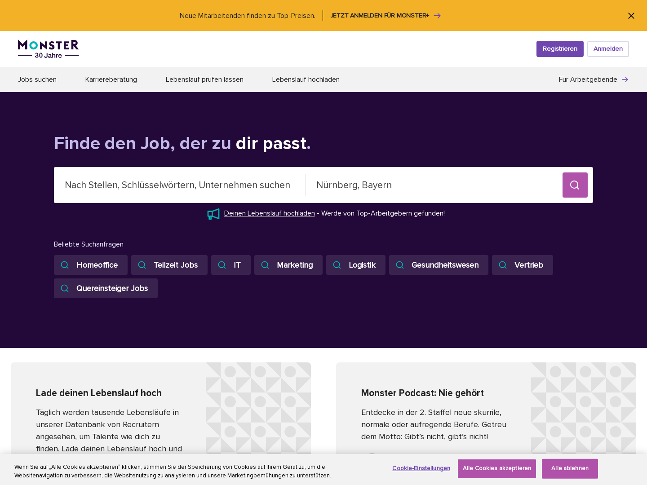Click the Marketing search icon

click(265, 265)
